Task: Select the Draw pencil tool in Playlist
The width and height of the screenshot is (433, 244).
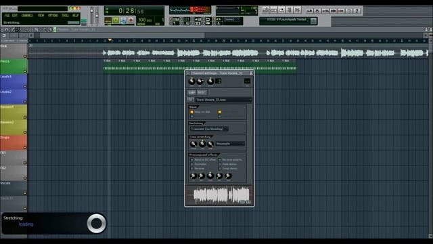Action: point(12,29)
